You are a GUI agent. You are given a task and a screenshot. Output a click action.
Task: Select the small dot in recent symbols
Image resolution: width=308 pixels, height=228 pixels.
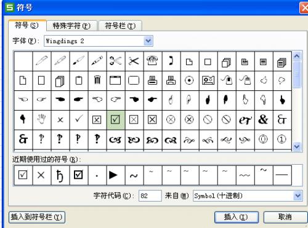[x=97, y=176]
